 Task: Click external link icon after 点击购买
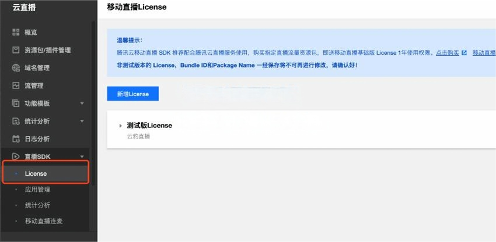click(x=464, y=53)
